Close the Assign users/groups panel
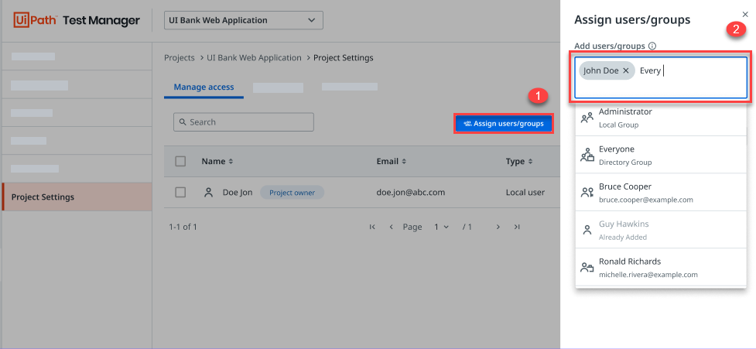 click(x=744, y=14)
